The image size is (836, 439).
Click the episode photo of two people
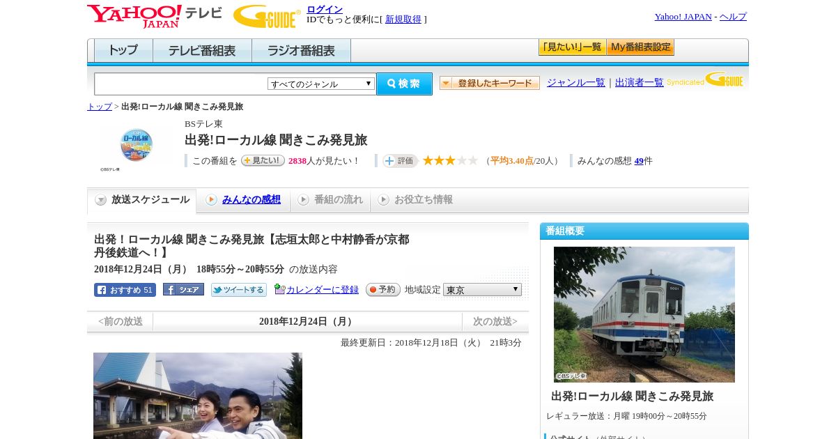(198, 396)
